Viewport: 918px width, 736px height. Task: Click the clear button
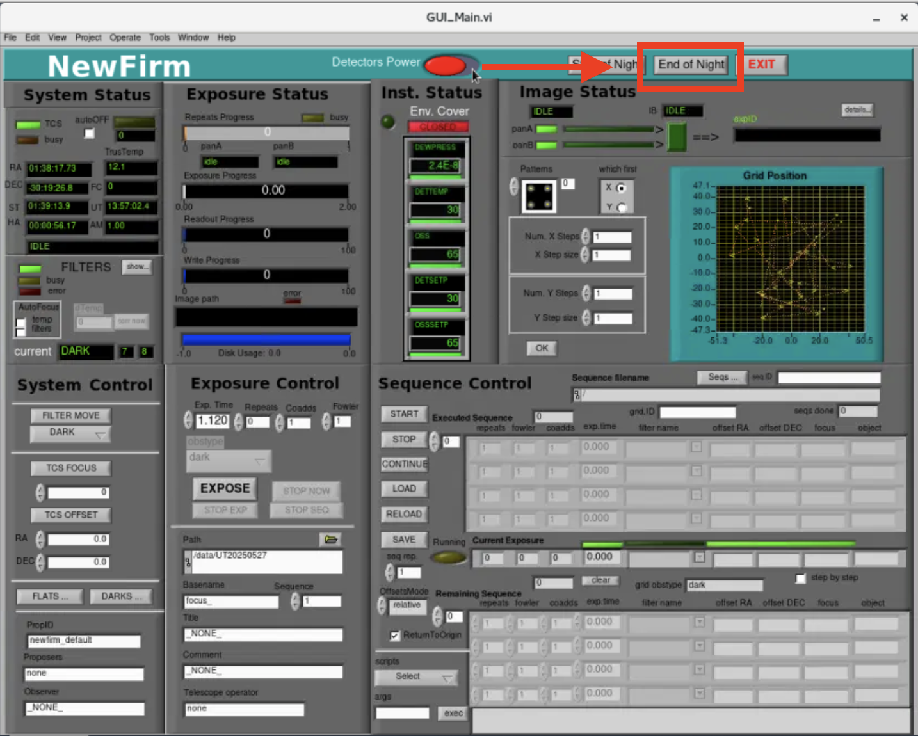600,580
